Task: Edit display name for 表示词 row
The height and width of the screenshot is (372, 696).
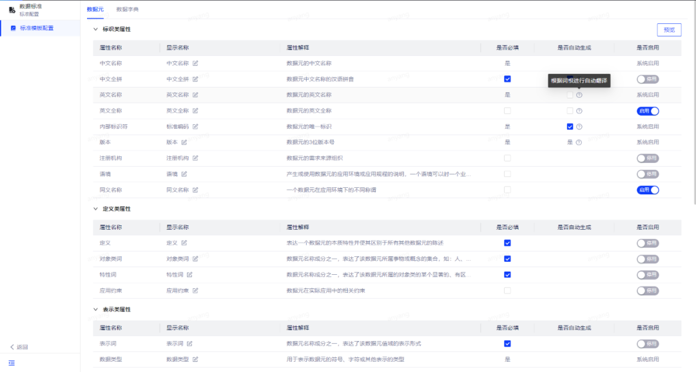Action: click(189, 344)
